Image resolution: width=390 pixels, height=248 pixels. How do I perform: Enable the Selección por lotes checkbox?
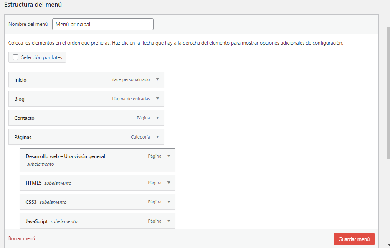[x=15, y=57]
